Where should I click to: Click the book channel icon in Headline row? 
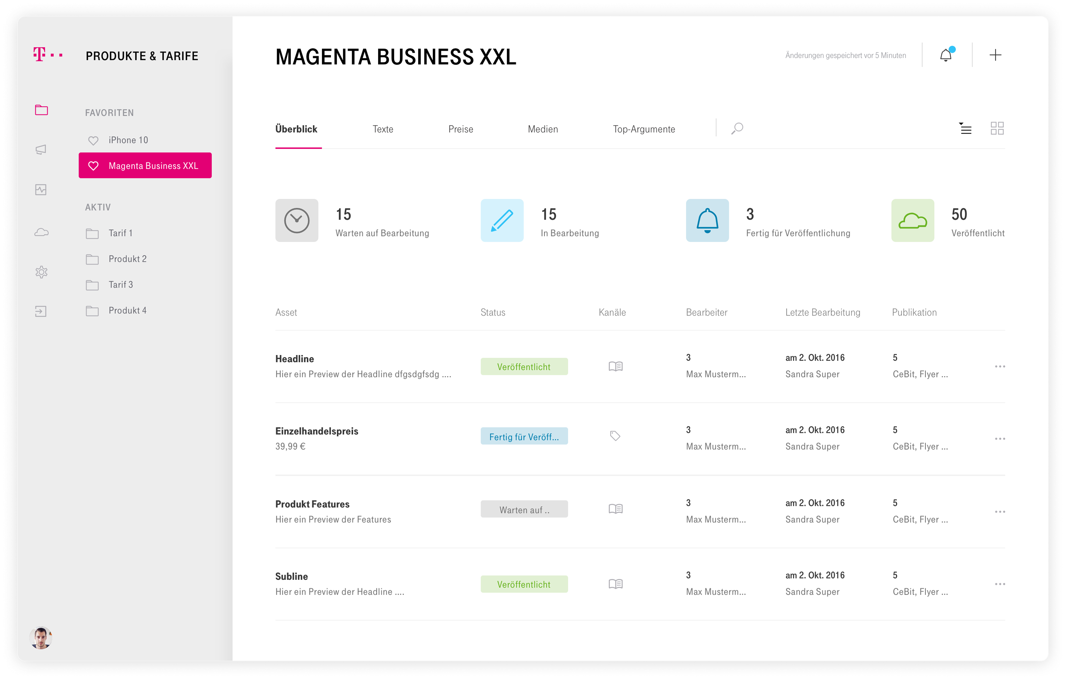(x=615, y=366)
